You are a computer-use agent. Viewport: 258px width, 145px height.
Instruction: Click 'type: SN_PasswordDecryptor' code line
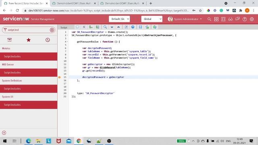tap(96, 93)
